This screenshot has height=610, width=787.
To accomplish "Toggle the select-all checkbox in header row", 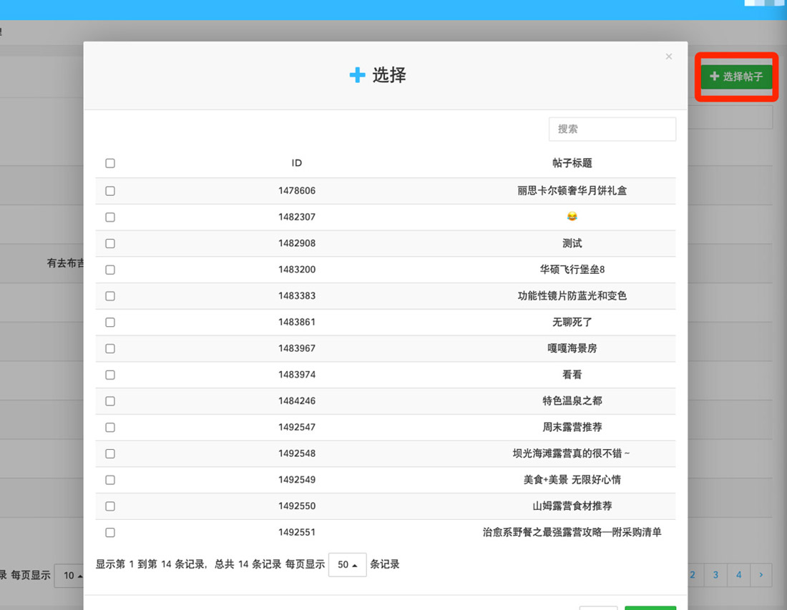I will point(110,163).
